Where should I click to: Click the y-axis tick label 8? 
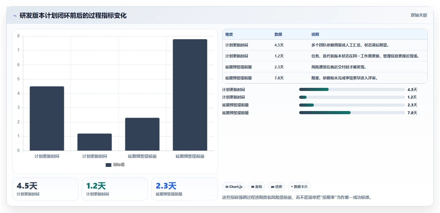coord(18,36)
